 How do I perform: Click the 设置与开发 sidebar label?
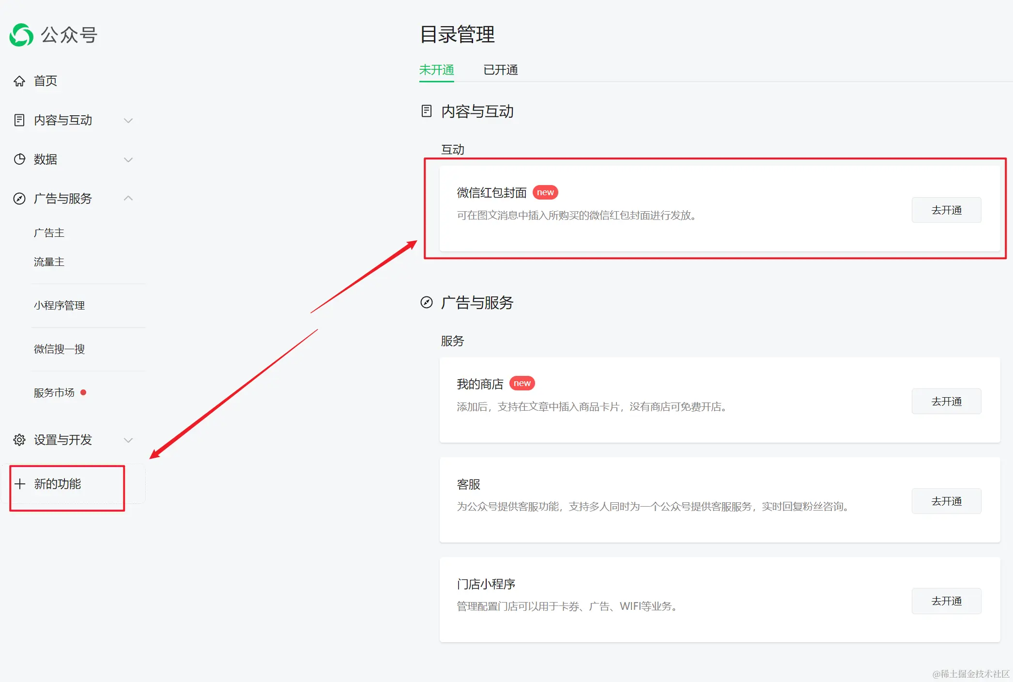coord(63,440)
